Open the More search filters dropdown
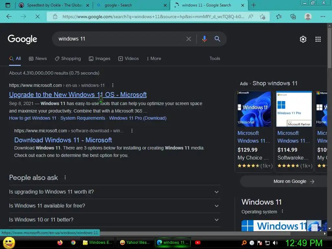Image resolution: width=332 pixels, height=249 pixels. [x=154, y=59]
